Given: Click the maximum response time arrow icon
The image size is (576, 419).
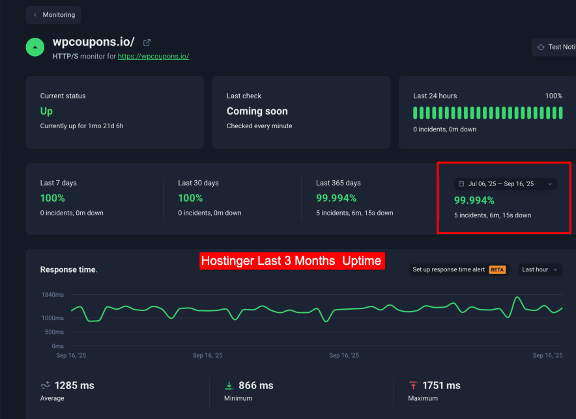Looking at the screenshot, I should click(x=413, y=385).
